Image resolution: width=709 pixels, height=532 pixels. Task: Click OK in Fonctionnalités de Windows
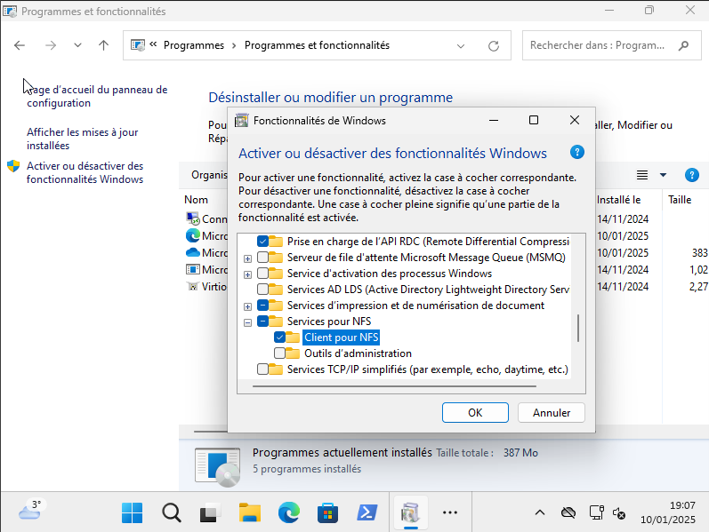[x=475, y=413]
